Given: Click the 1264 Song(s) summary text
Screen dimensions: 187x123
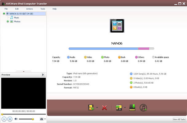Looking at the screenshot, I should click(x=150, y=74).
